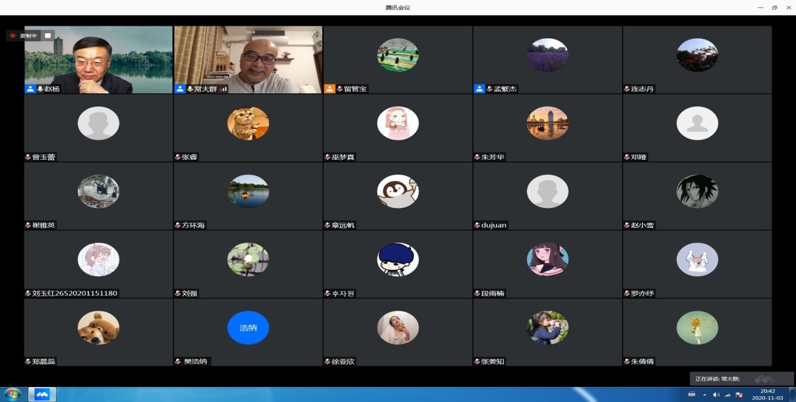The image size is (796, 402).
Task: Select the cat avatar of 张睿
Action: [248, 123]
